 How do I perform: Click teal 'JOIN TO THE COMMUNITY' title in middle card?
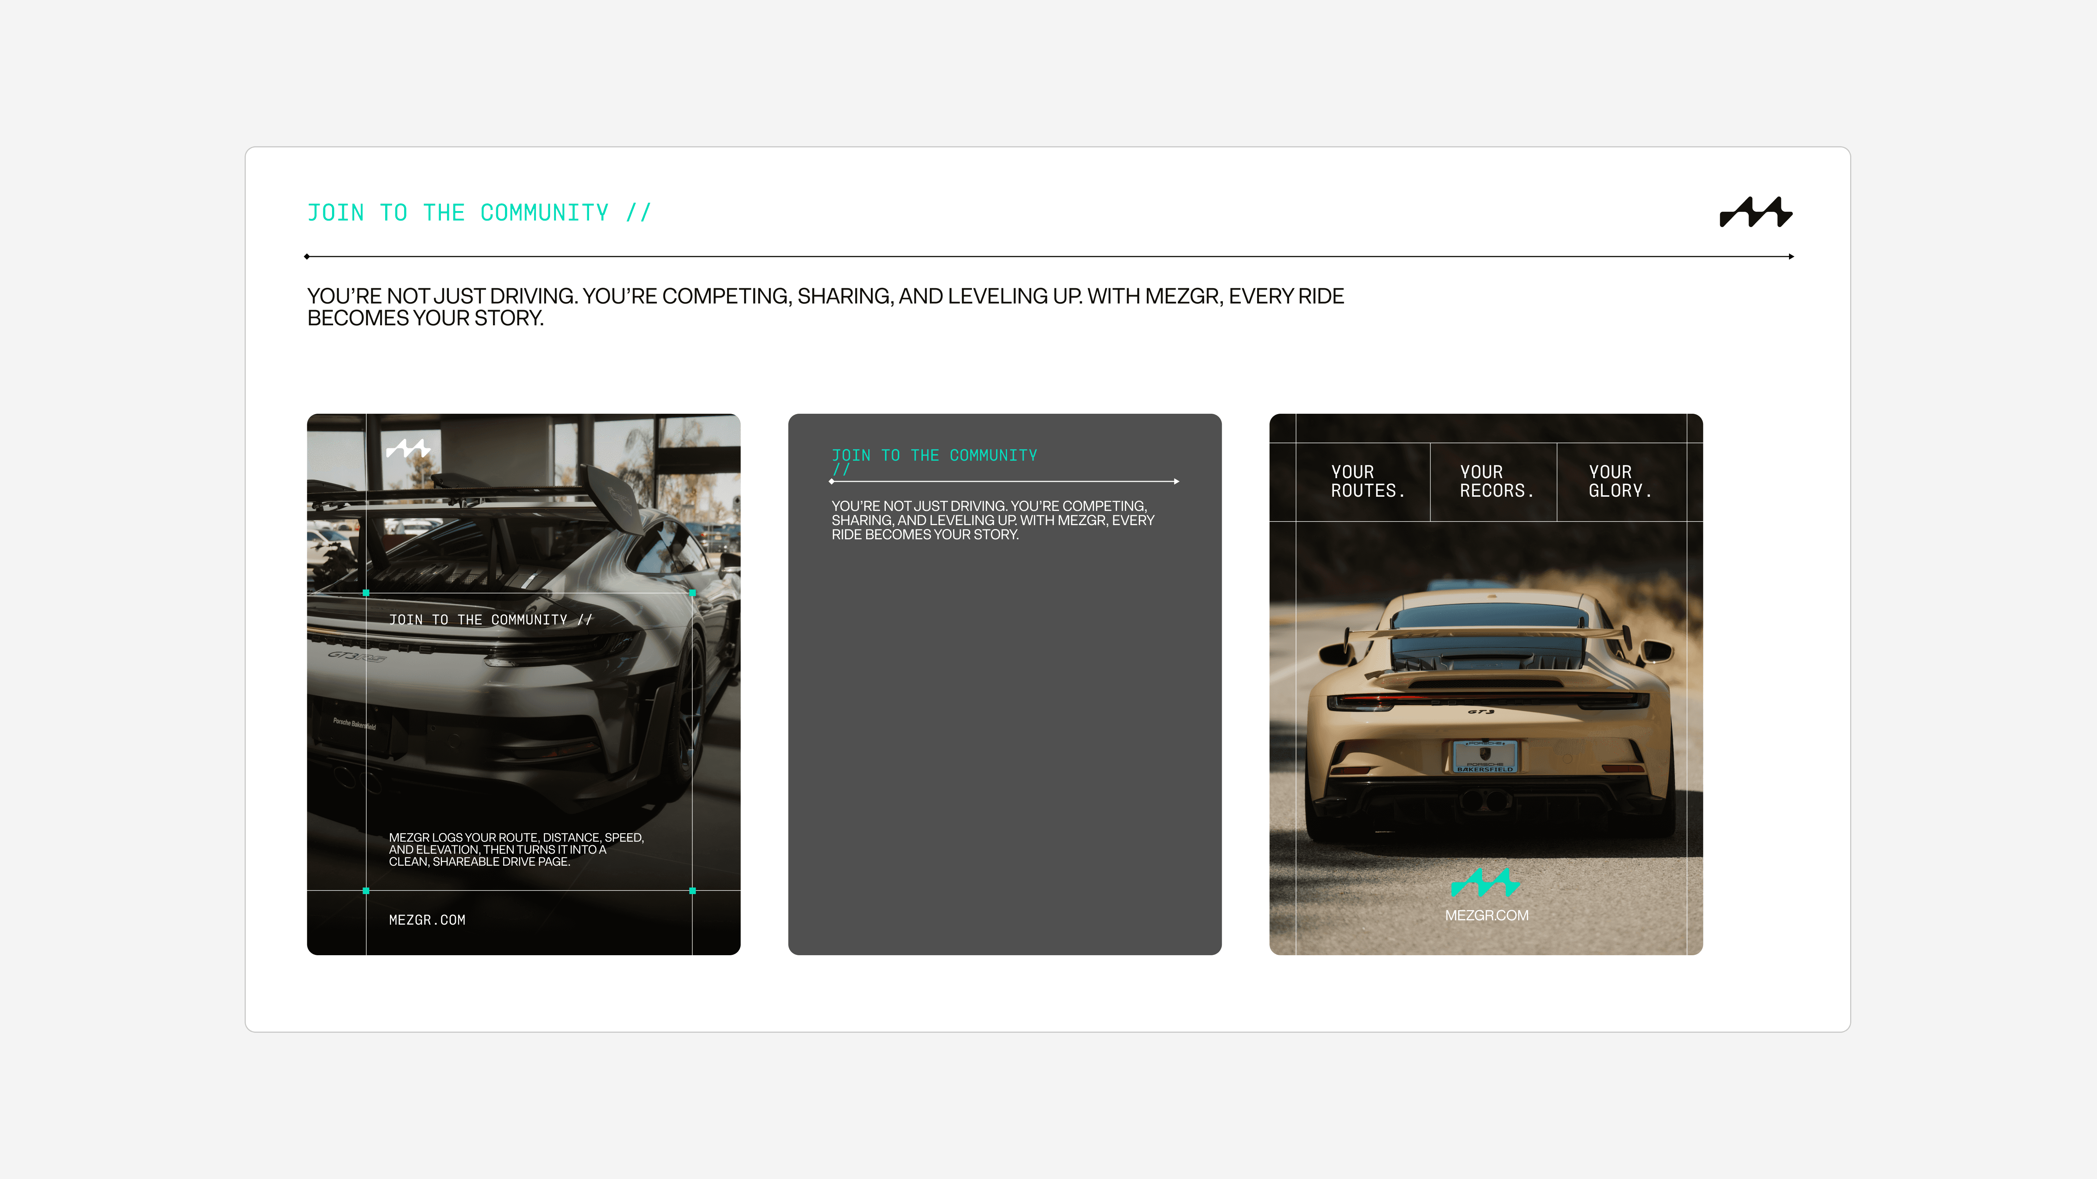[x=934, y=456]
